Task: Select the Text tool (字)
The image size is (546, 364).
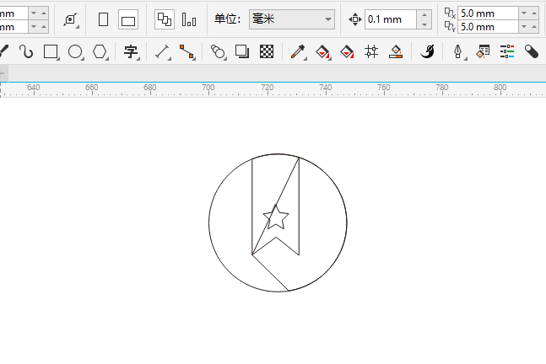Action: tap(131, 51)
